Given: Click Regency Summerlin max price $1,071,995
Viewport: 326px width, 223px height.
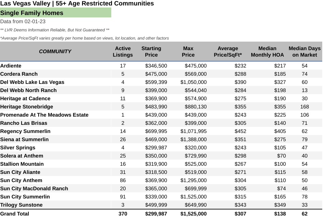Looking at the screenshot, I should click(193, 131).
